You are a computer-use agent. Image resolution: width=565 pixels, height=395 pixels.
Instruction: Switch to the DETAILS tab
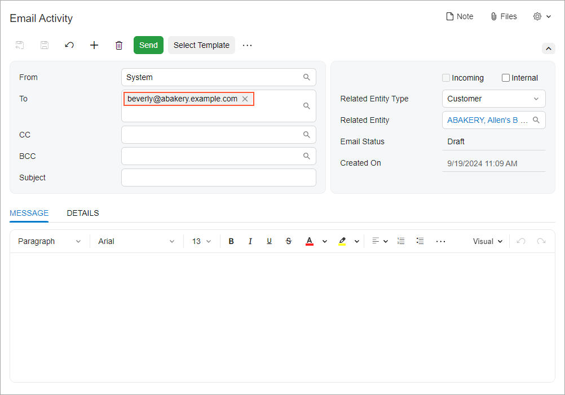point(83,213)
